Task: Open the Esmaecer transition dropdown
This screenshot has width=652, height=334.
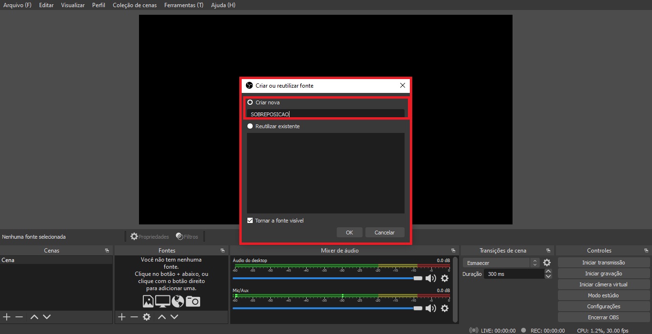Action: coord(501,263)
